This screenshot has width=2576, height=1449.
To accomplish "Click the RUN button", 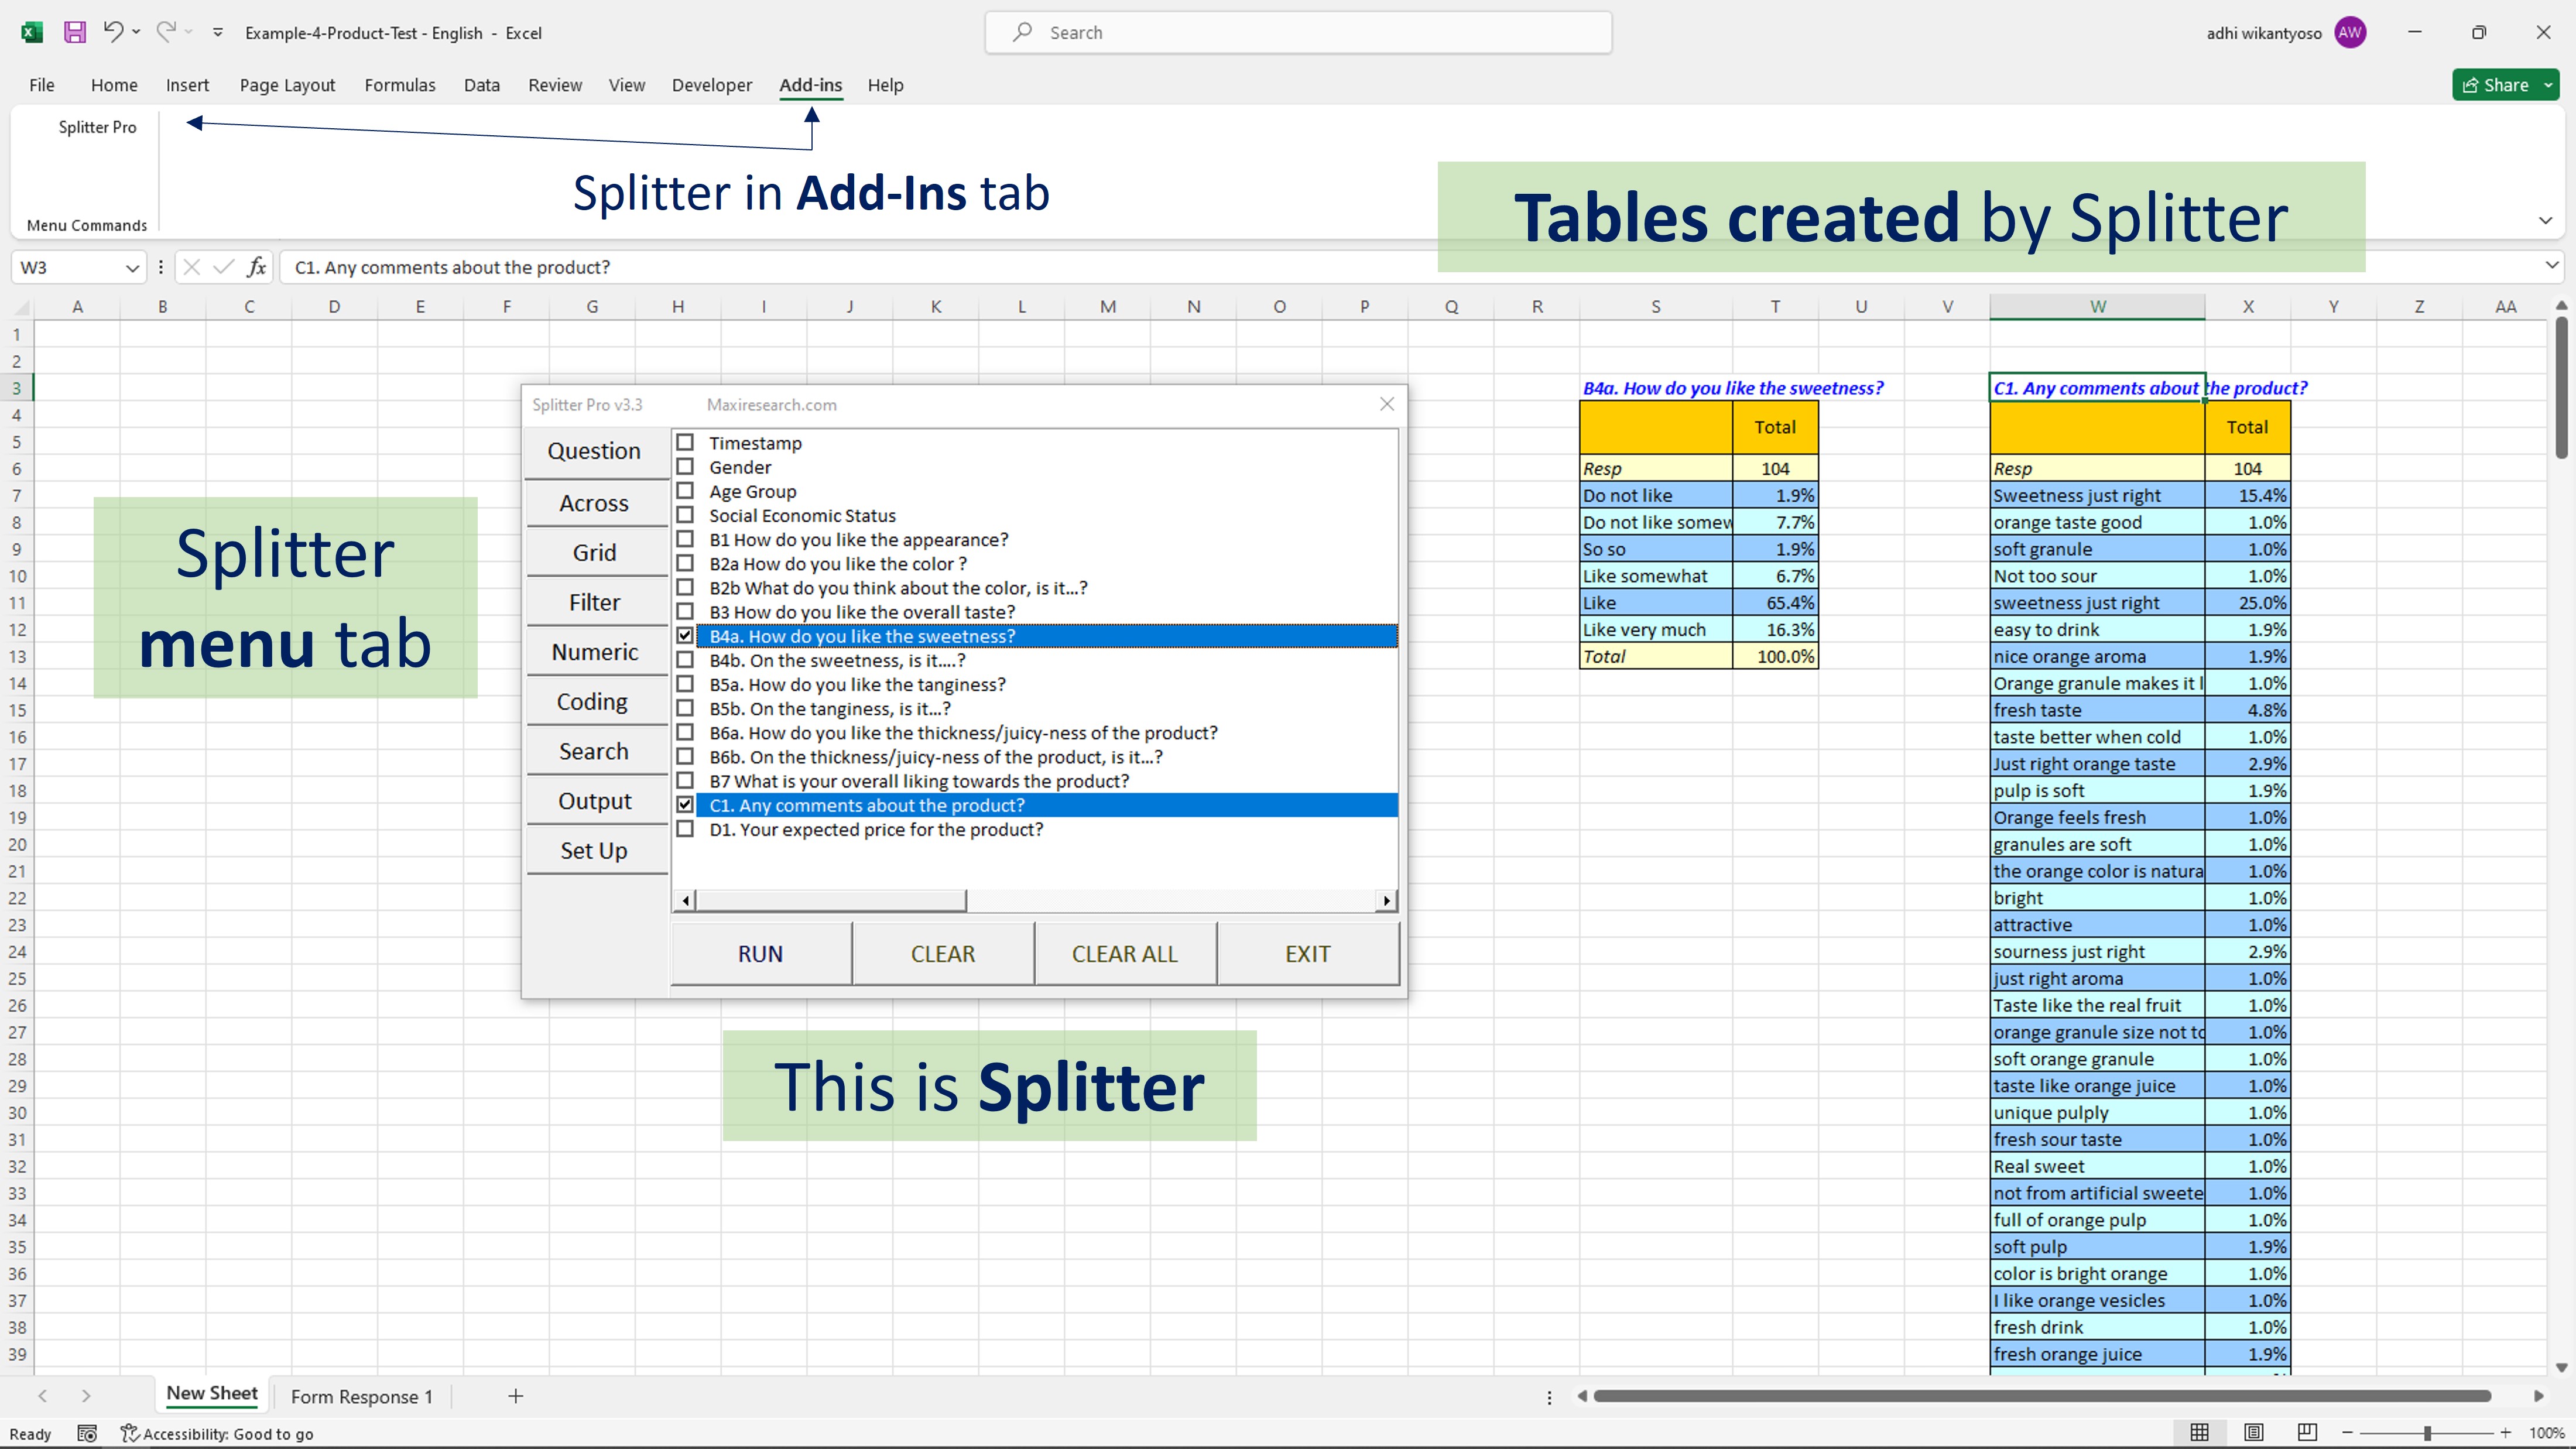I will [761, 954].
